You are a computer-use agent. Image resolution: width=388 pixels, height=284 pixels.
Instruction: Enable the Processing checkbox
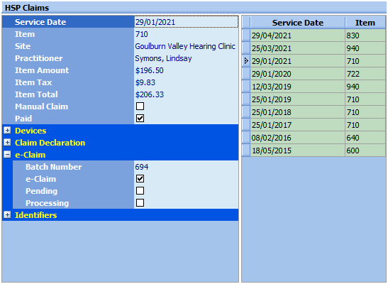pos(140,203)
